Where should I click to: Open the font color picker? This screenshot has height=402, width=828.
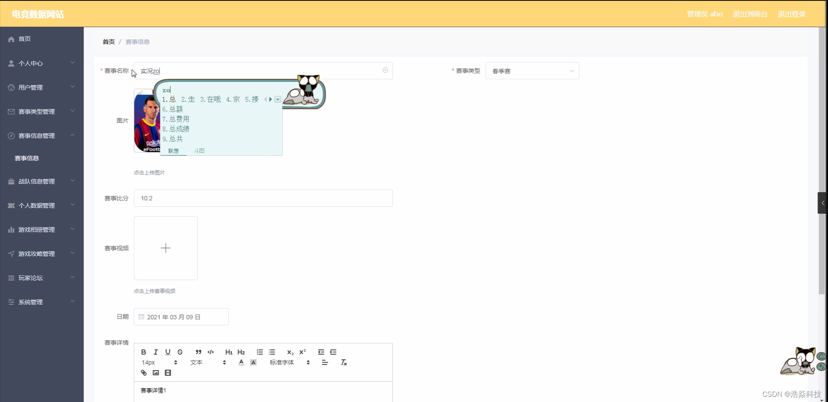coord(240,362)
